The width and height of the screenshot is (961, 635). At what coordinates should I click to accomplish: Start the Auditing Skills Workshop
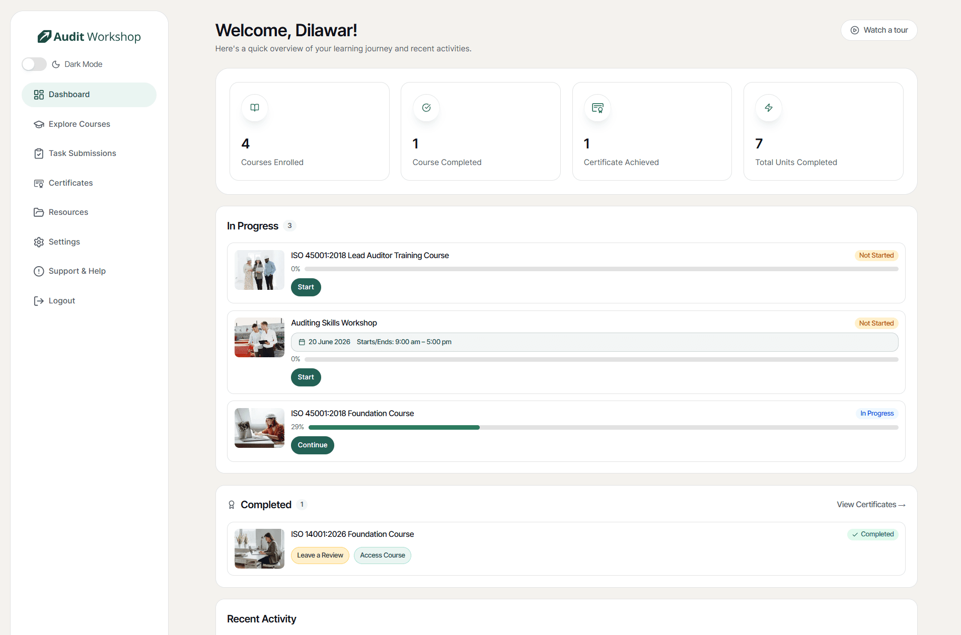[x=306, y=377]
